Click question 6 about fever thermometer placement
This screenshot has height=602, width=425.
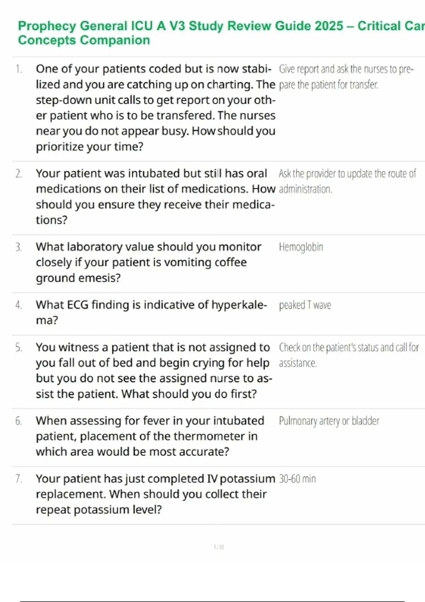(149, 436)
